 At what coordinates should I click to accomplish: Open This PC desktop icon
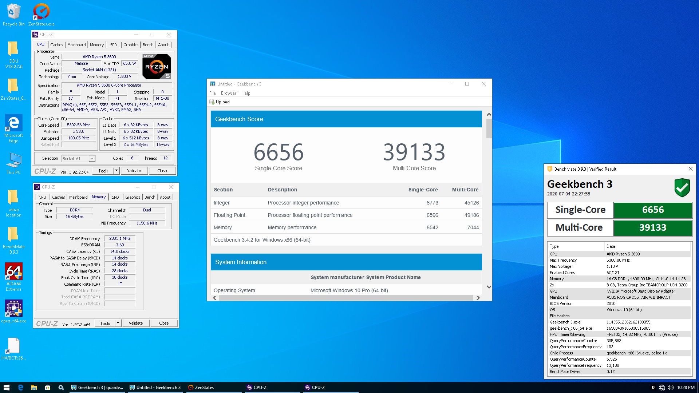point(13,164)
